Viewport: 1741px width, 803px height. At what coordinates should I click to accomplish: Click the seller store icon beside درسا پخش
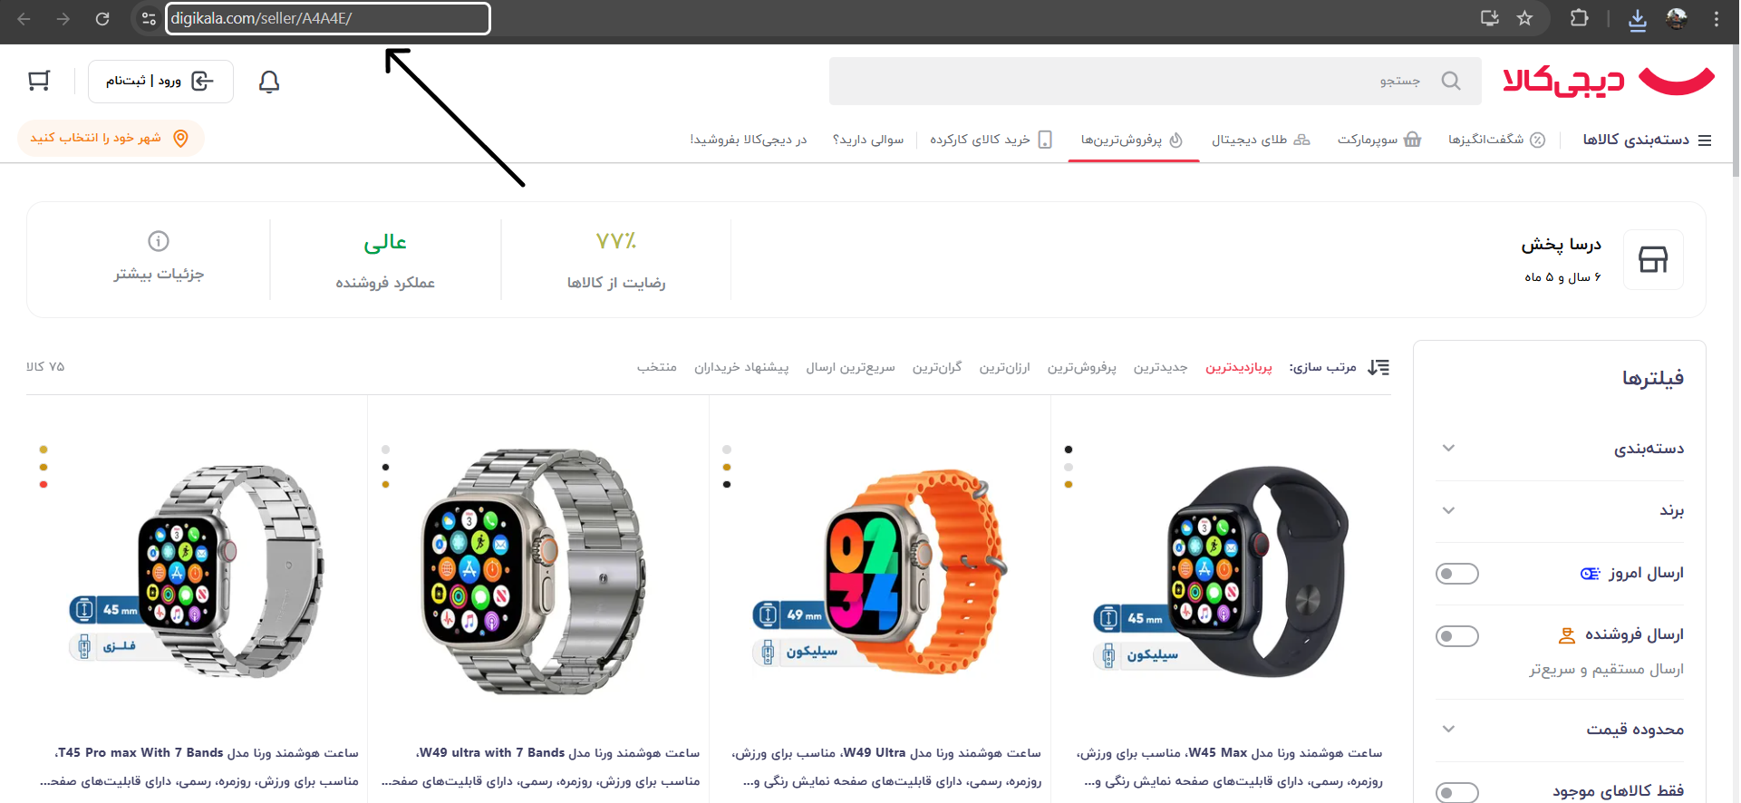pyautogui.click(x=1653, y=260)
